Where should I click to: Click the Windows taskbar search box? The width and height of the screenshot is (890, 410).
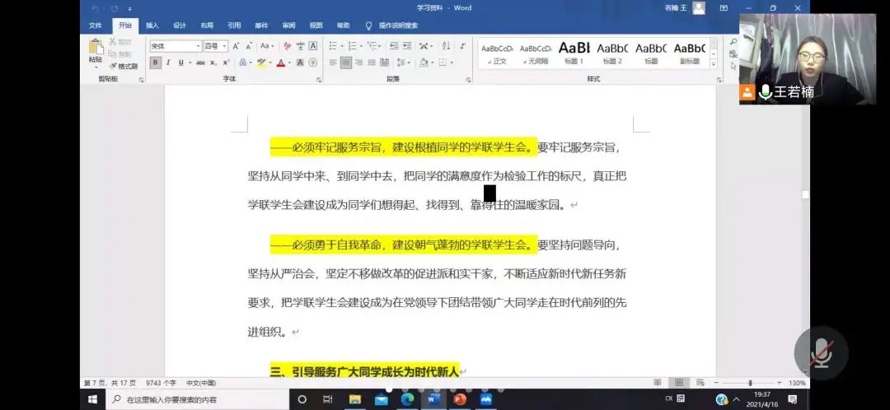coord(198,399)
